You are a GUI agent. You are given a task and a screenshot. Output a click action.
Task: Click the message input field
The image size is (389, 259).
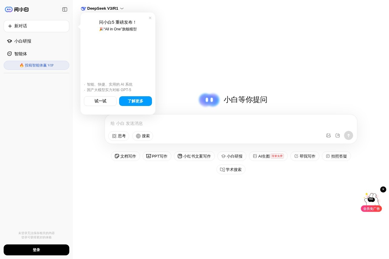point(213,123)
